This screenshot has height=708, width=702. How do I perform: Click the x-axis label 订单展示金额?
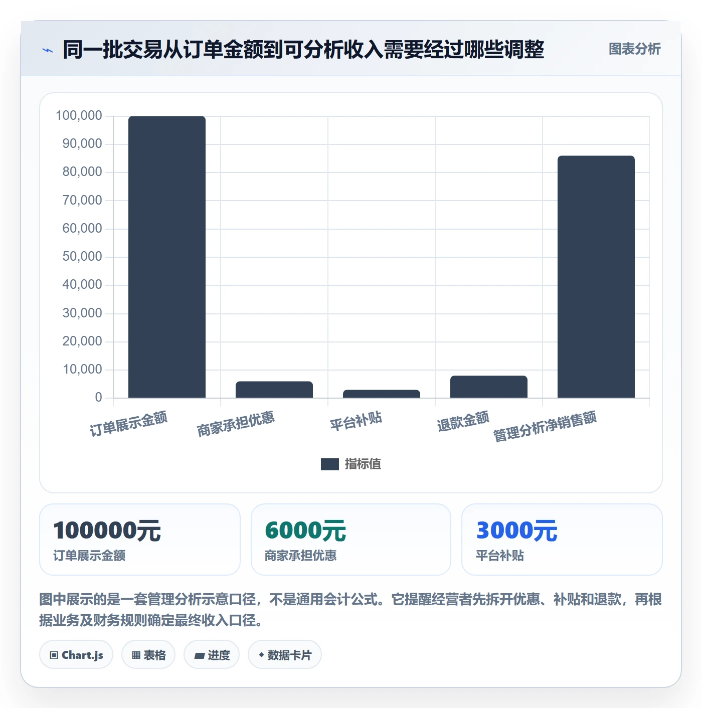[x=128, y=424]
